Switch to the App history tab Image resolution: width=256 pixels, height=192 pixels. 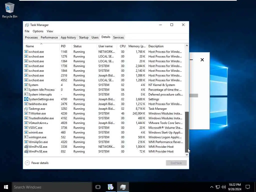(x=68, y=37)
